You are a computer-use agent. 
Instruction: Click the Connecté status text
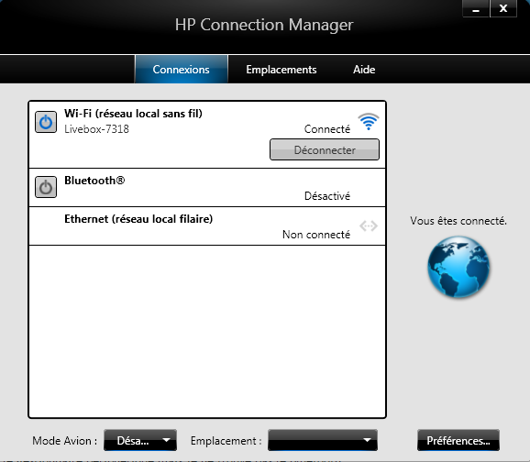(327, 129)
